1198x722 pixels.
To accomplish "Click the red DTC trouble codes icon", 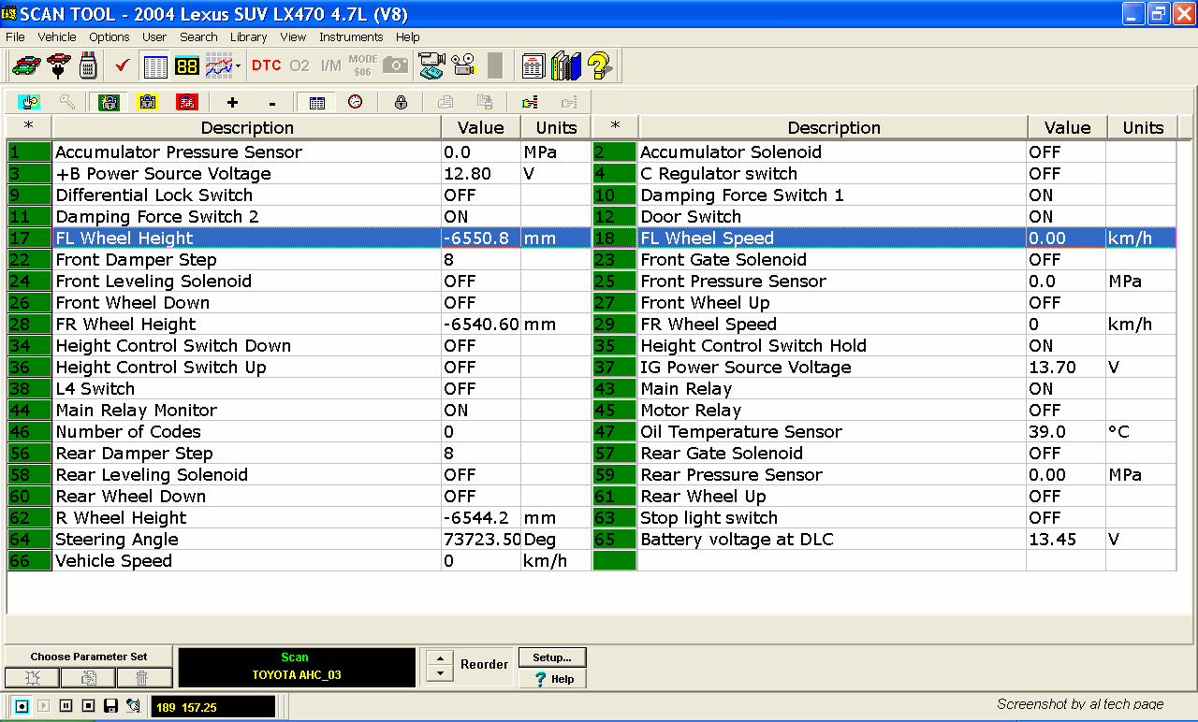I will 266,65.
